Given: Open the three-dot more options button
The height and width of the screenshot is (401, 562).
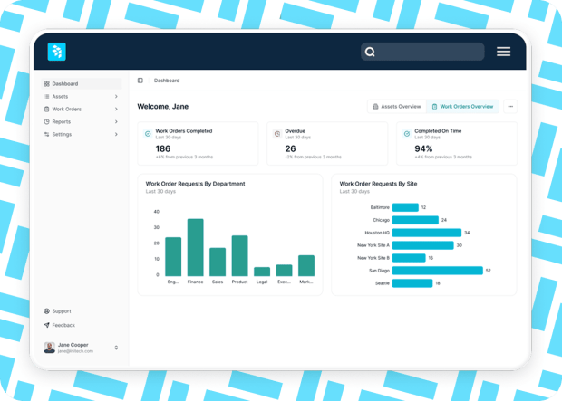Looking at the screenshot, I should click(x=510, y=106).
